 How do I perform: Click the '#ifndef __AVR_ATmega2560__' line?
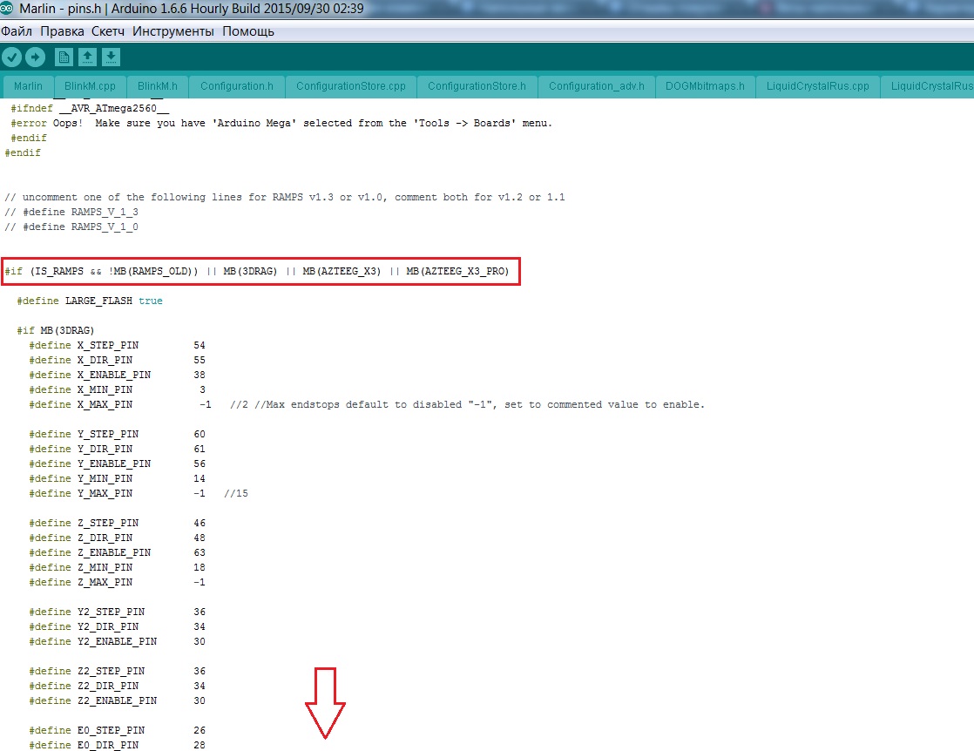pyautogui.click(x=90, y=108)
